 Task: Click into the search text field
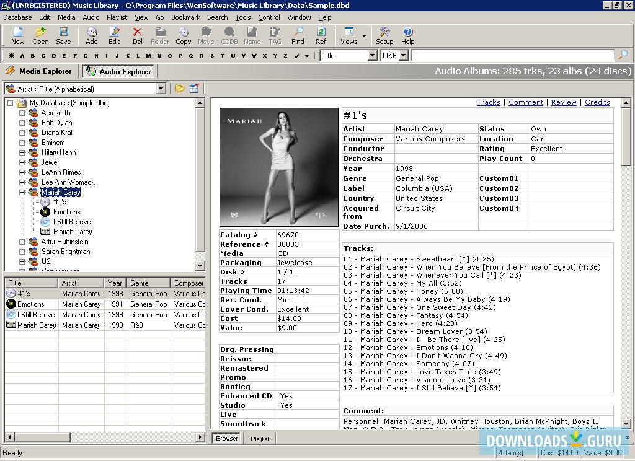(x=513, y=55)
